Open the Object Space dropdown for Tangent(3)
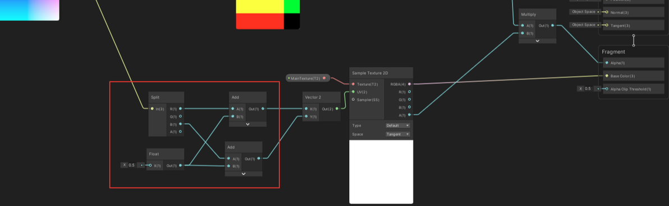The image size is (669, 206). click(x=585, y=25)
